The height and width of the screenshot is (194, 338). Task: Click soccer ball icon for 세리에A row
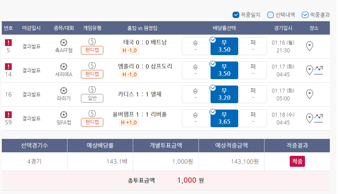[64, 66]
